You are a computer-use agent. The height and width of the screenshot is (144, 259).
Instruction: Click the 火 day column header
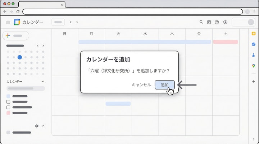[118, 34]
